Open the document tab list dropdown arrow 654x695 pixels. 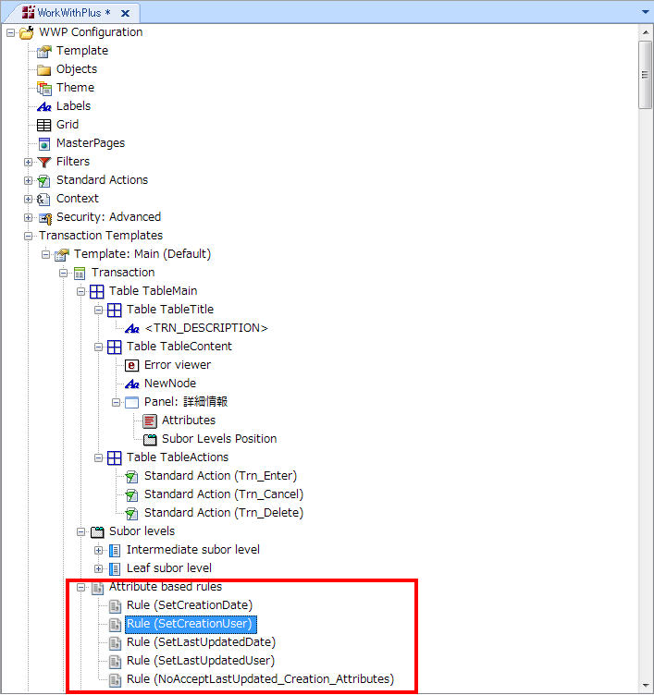coord(646,12)
